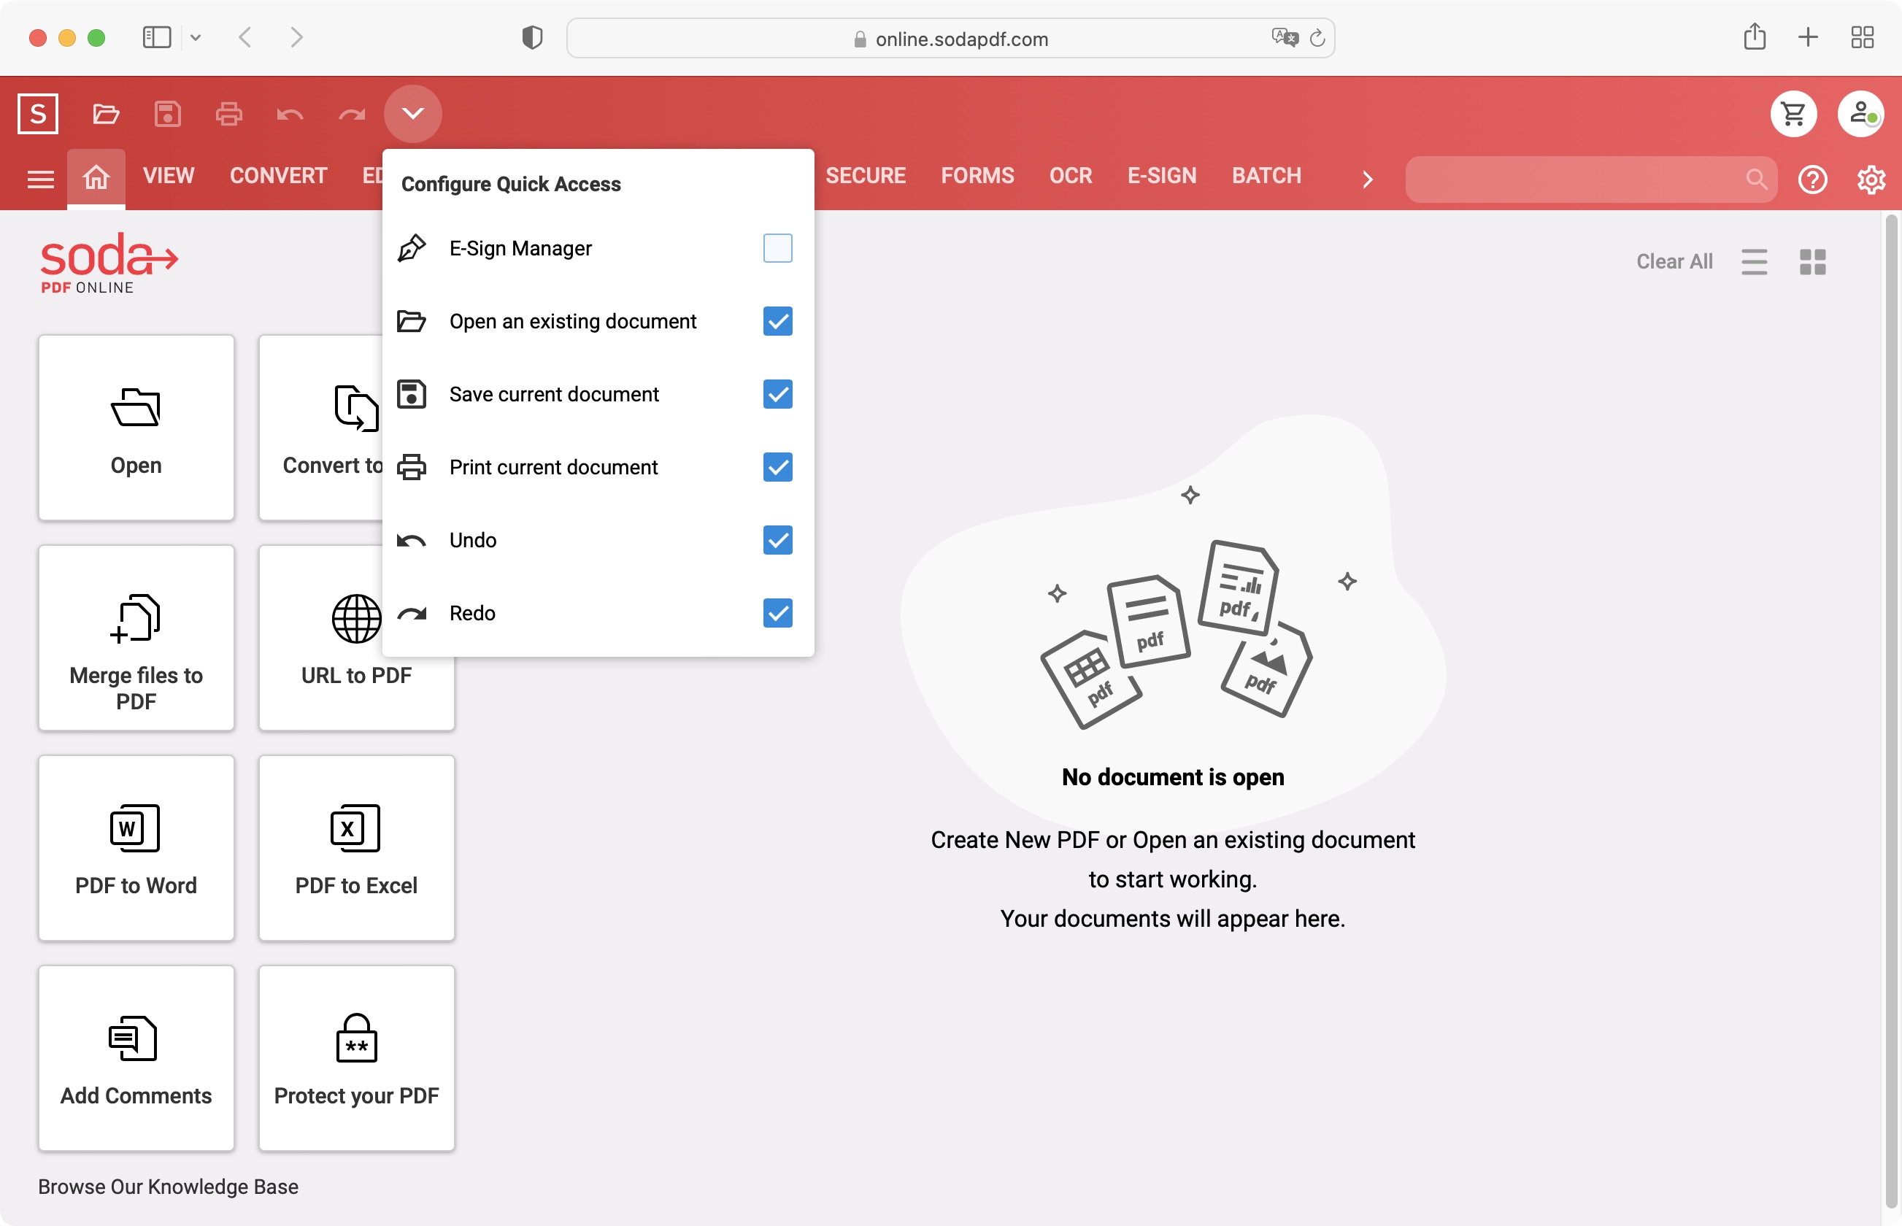
Task: Disable Redo in Quick Access configuration
Action: pyautogui.click(x=777, y=613)
